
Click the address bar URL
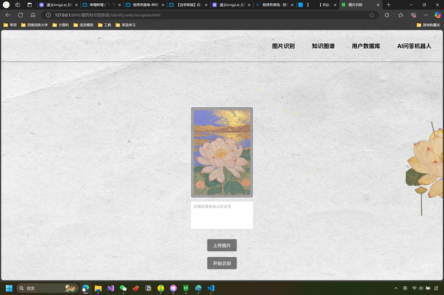pyautogui.click(x=108, y=15)
